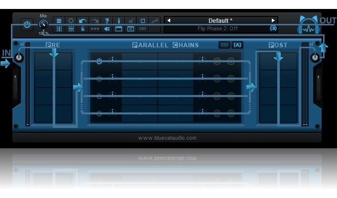Click the Mix knob
Viewport: 337px width, 198px height.
coord(43,24)
